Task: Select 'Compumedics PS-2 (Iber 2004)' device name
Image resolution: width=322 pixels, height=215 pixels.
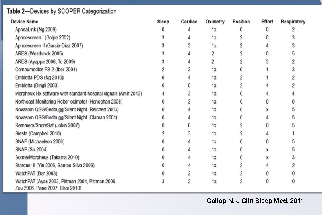Action: [46, 70]
